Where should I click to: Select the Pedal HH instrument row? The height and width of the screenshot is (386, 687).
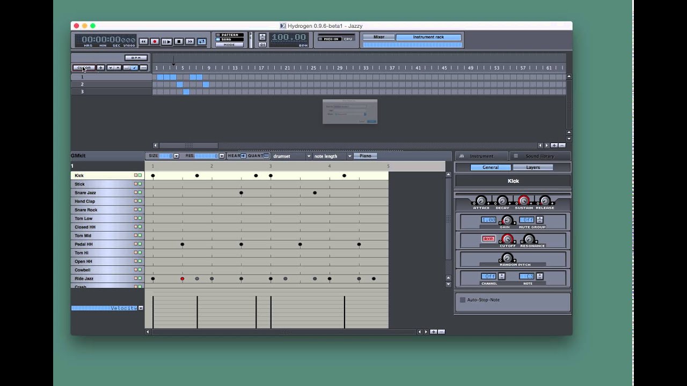107,244
